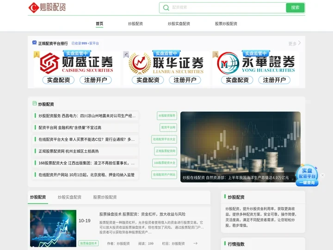The width and height of the screenshot is (333, 250).
Task: Select the 炒股配资 tab in article list
Action: pyautogui.click(x=38, y=197)
